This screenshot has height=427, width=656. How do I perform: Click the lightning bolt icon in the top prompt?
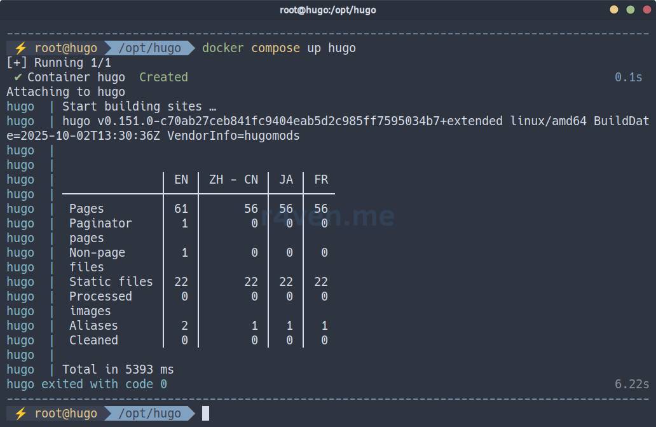click(20, 48)
